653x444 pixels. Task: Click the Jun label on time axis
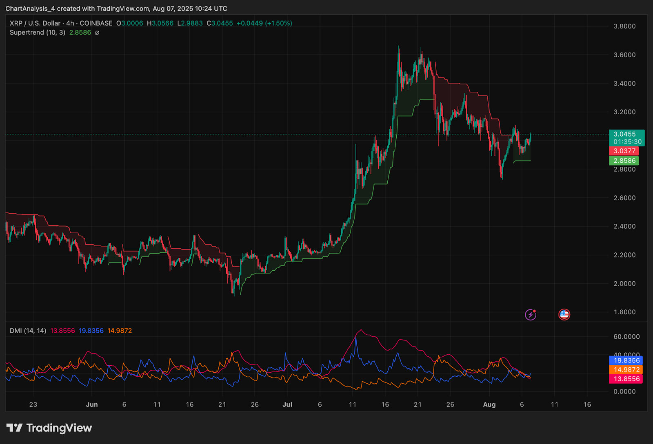click(x=92, y=404)
